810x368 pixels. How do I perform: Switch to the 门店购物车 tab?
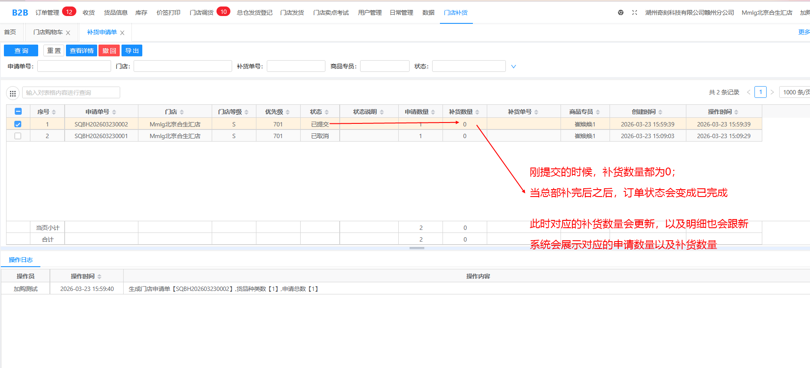tap(48, 32)
